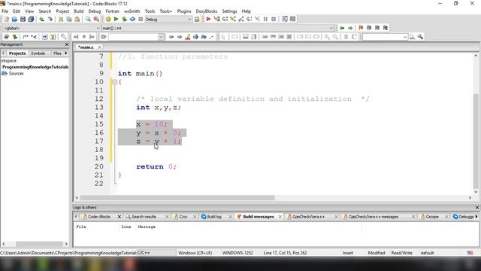The height and width of the screenshot is (271, 481).
Task: Expand the search text combo box
Action: point(161,37)
